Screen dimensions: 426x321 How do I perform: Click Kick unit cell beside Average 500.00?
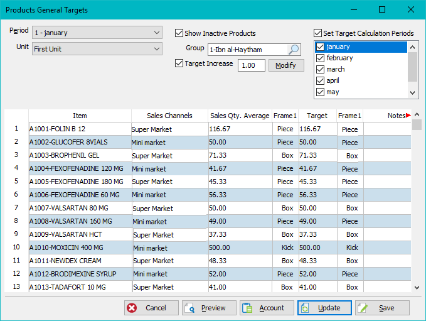[285, 248]
